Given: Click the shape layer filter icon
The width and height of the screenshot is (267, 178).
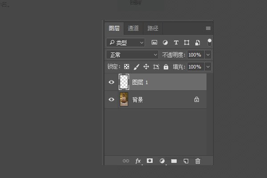Looking at the screenshot, I should [186, 43].
